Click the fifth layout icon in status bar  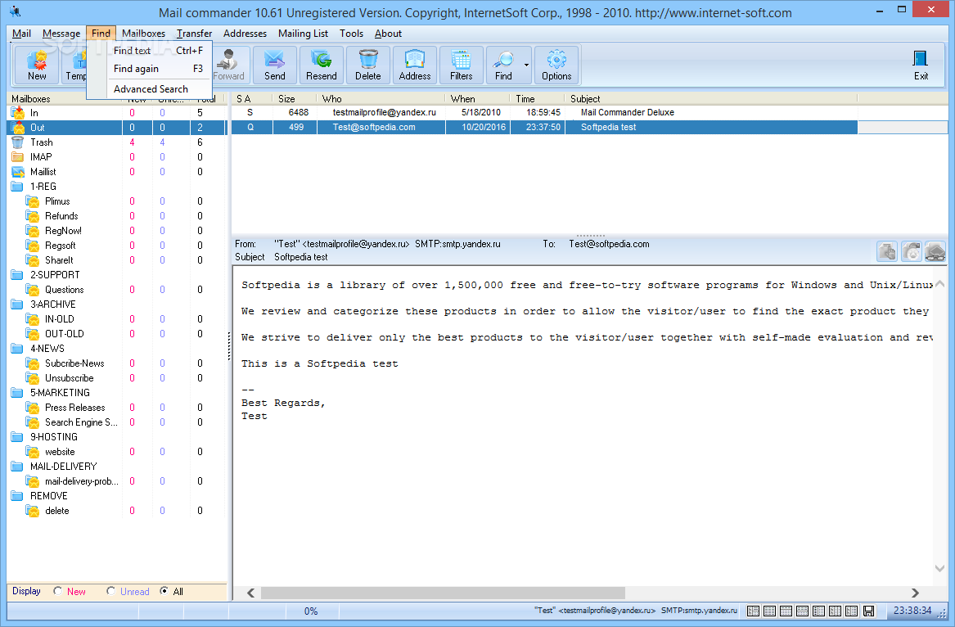(819, 611)
